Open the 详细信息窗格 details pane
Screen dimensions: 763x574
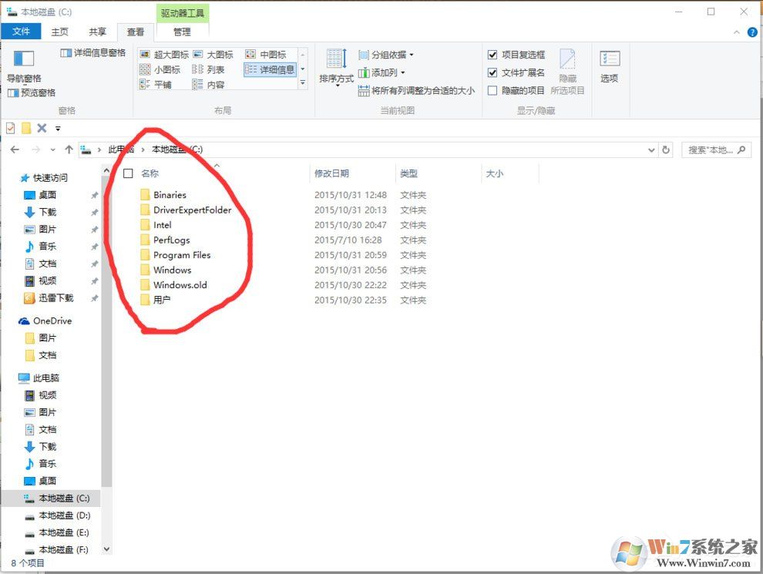coord(93,52)
